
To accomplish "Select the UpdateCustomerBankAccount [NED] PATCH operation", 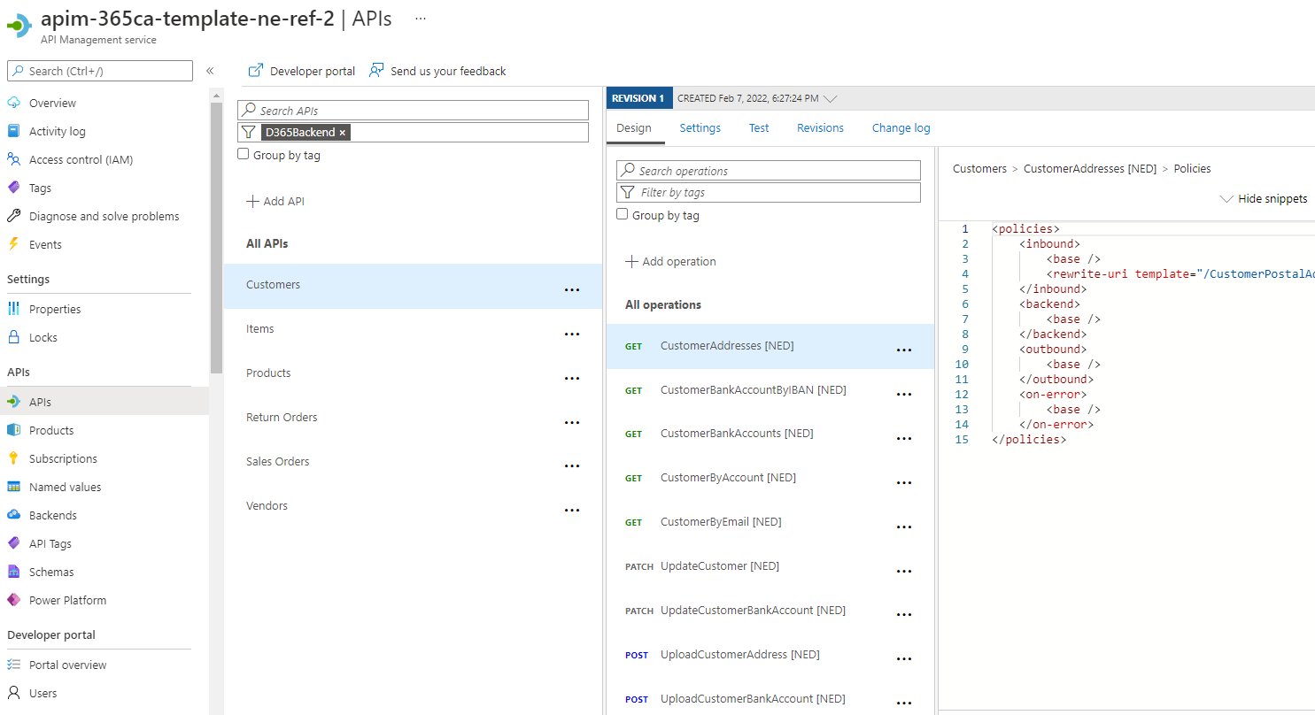I will click(x=770, y=611).
